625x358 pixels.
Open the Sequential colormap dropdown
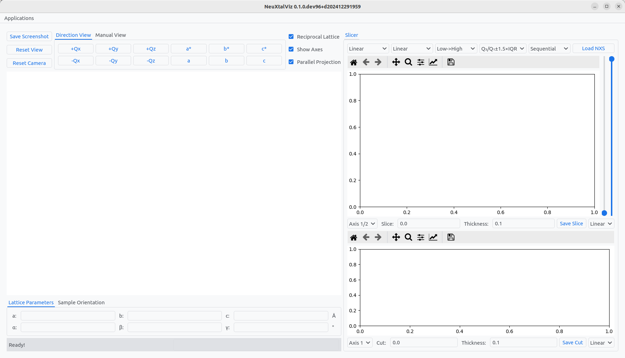549,48
